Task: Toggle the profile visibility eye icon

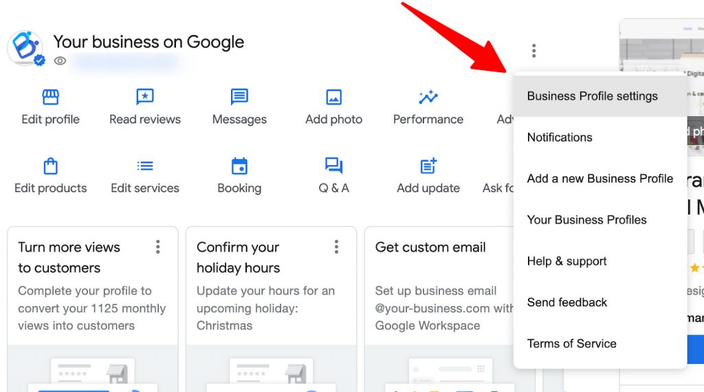Action: coord(60,61)
